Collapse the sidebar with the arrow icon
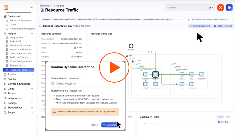Viewport: 235px width, 138px height. tap(31, 8)
